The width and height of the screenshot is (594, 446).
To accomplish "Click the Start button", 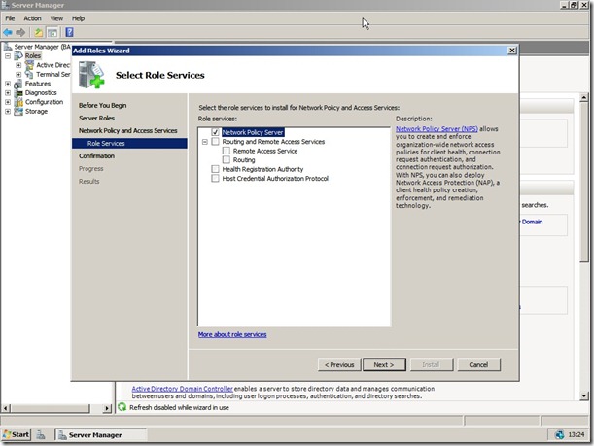I will (x=16, y=434).
